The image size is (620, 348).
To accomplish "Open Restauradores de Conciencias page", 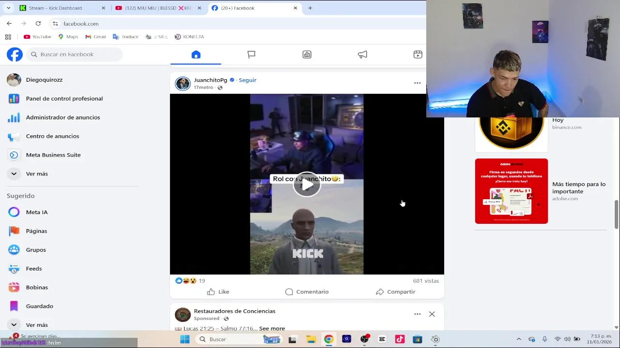I will (234, 311).
